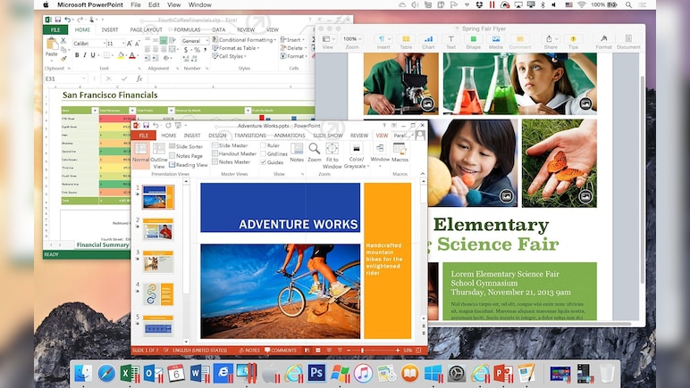Click Text in the Pages toolbar
The width and height of the screenshot is (690, 388).
point(450,42)
